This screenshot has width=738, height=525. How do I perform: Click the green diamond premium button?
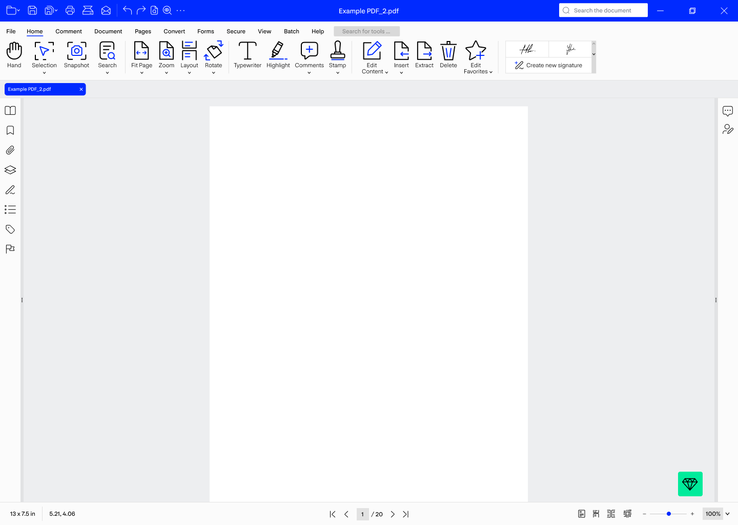point(690,484)
